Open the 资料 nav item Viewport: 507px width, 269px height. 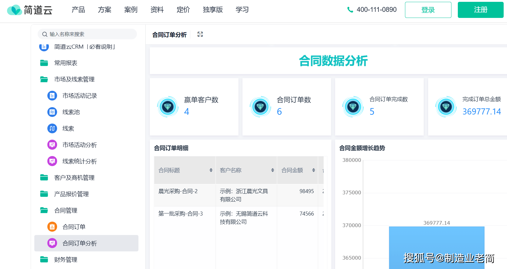click(157, 10)
